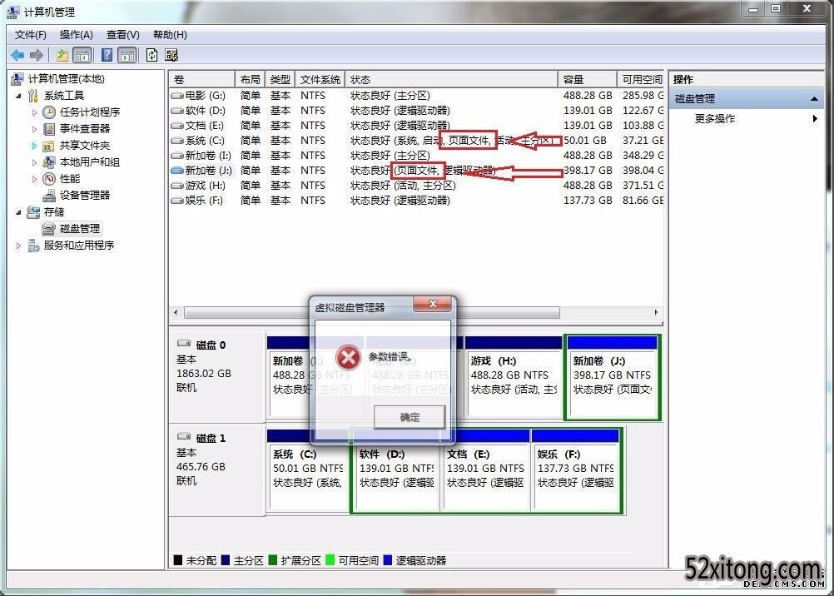Viewport: 834px width, 596px height.
Task: Expand the 服务和应用程序 node
Action: (x=18, y=246)
